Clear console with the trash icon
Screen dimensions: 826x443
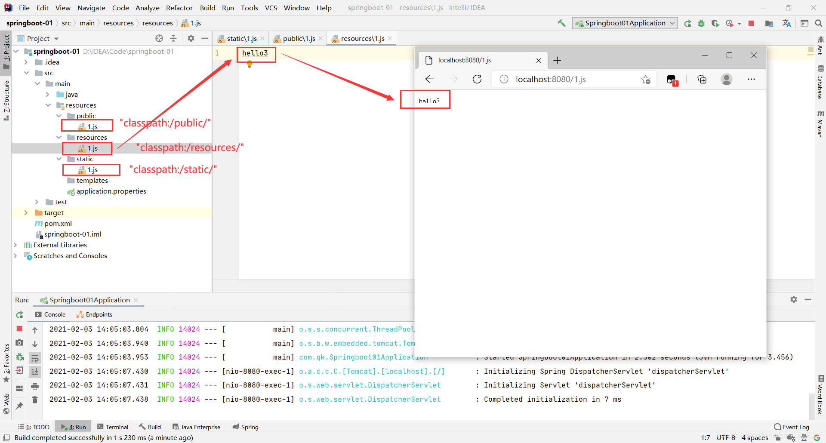coord(35,400)
